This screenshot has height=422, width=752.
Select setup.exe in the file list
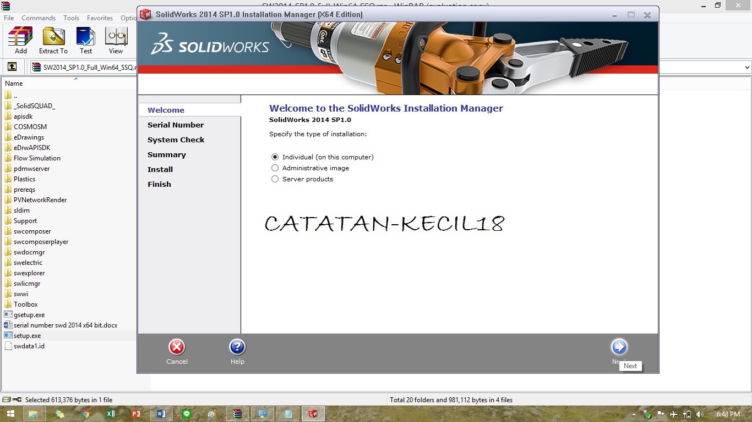[27, 336]
